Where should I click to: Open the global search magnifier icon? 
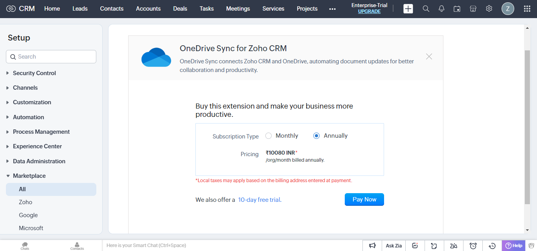coord(426,9)
